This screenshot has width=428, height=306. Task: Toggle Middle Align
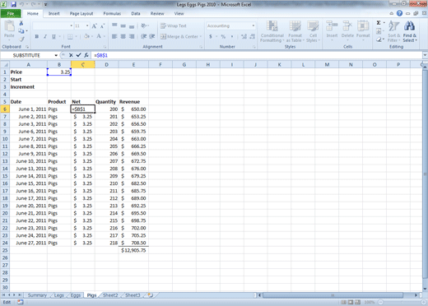(123, 25)
